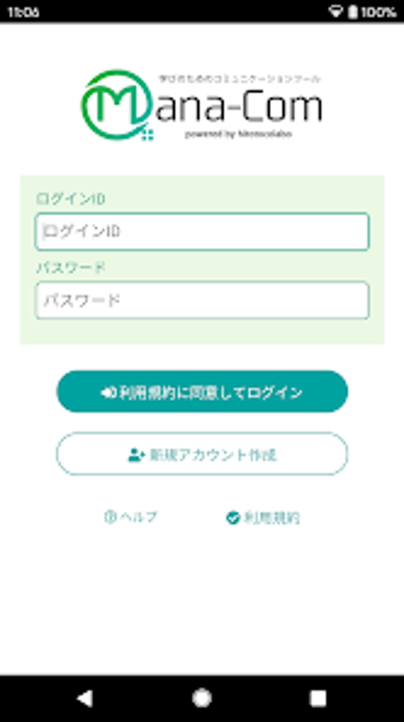
Task: Tap the "powered by" text under the logo
Action: [238, 134]
